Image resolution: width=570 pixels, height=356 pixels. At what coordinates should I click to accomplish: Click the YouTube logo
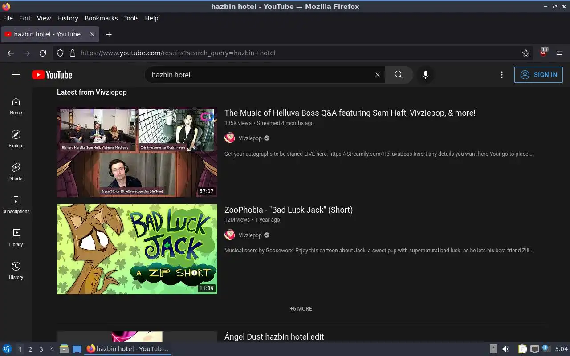(x=52, y=75)
